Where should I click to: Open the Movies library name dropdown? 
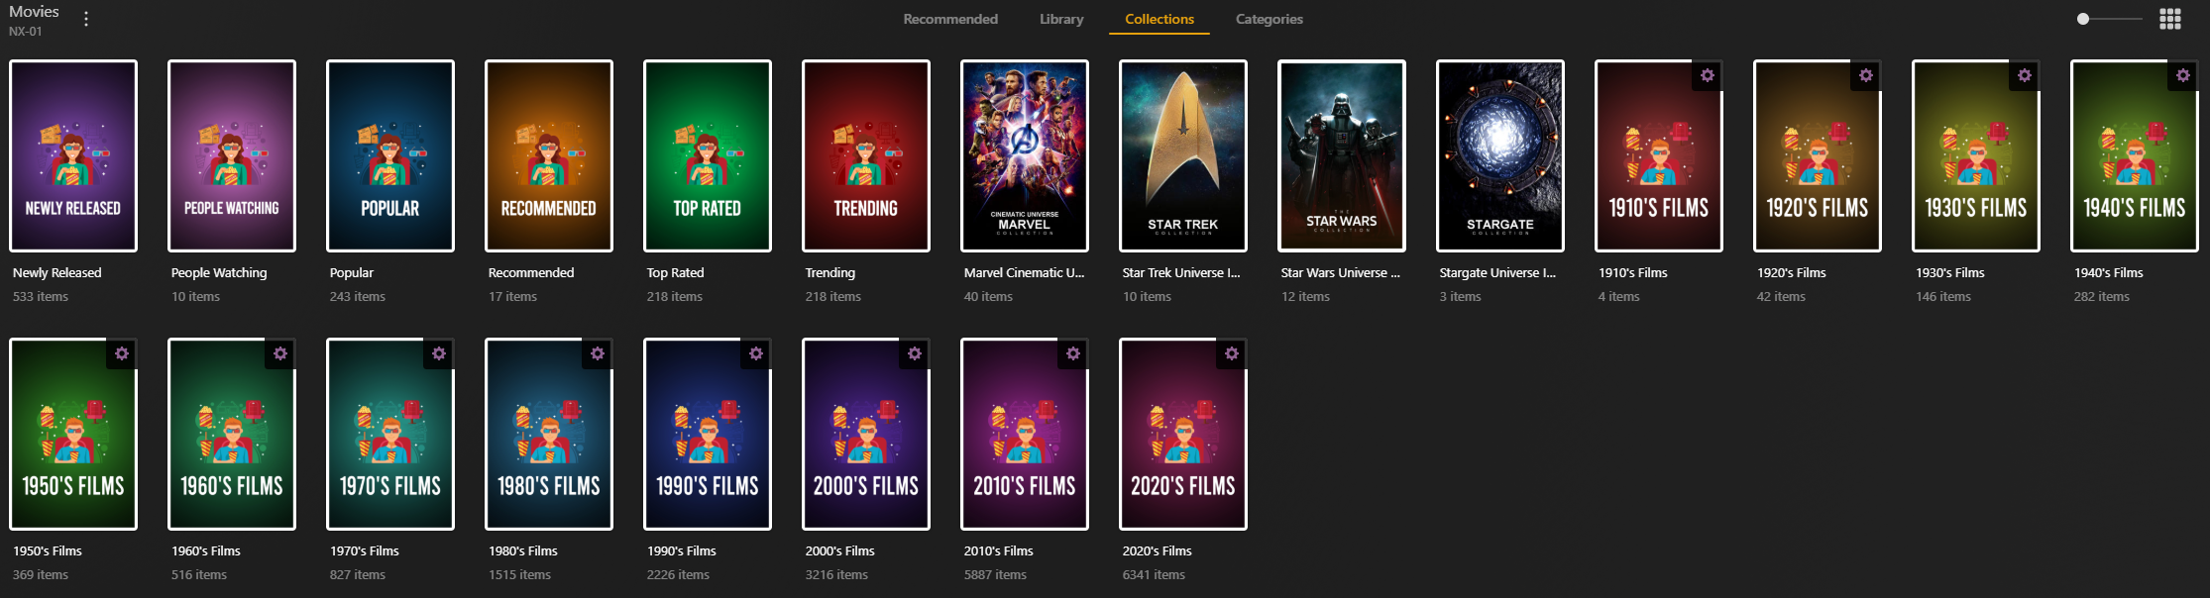(x=34, y=12)
